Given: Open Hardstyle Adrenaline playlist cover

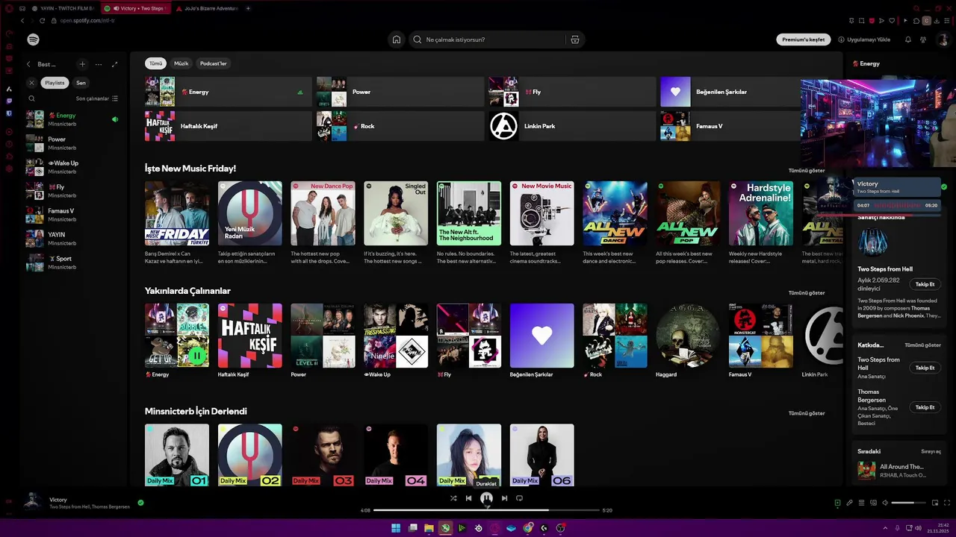Looking at the screenshot, I should tap(760, 213).
